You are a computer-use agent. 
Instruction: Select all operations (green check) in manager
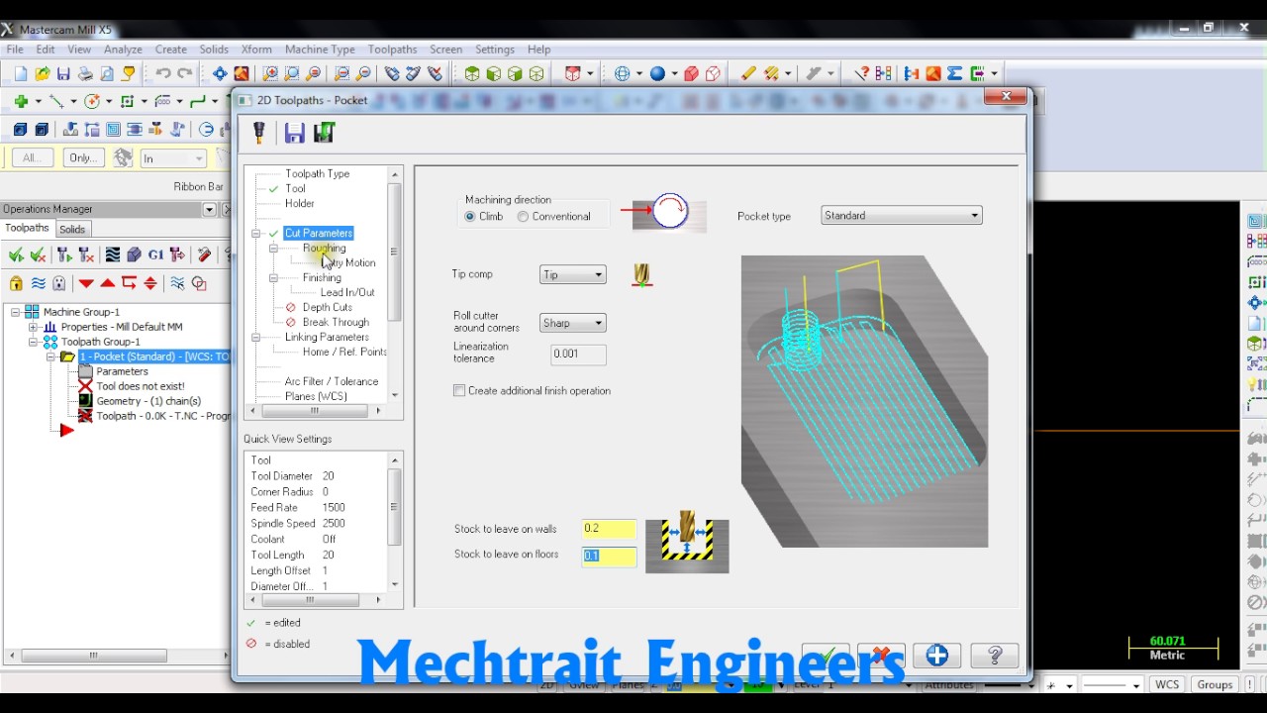tap(16, 255)
